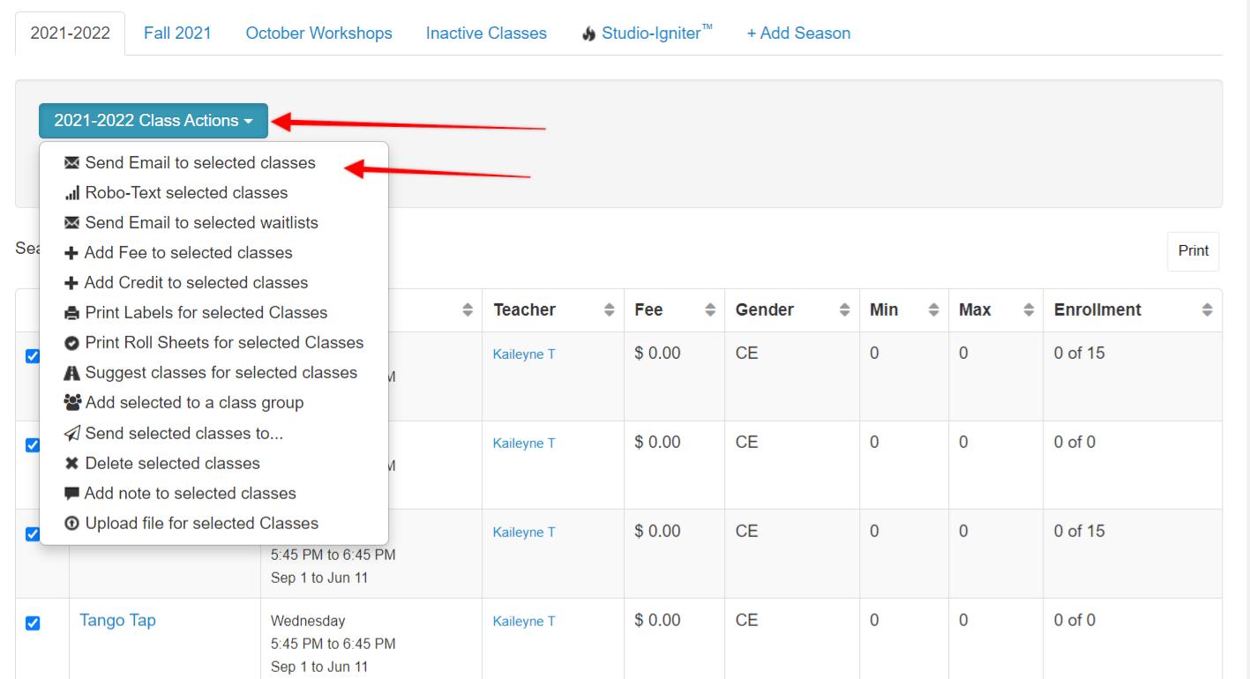The image size is (1250, 679).
Task: Click Wednesday schedule text in Tango Tap row
Action: [x=308, y=622]
